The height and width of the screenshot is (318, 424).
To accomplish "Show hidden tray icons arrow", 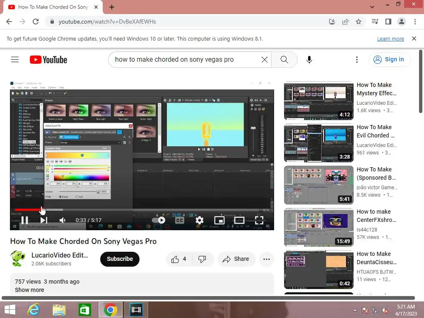I will 355,310.
